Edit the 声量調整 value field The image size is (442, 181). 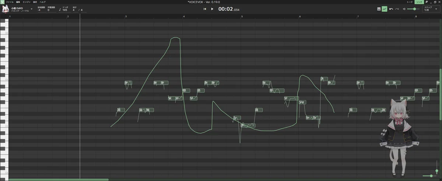coord(52,9)
